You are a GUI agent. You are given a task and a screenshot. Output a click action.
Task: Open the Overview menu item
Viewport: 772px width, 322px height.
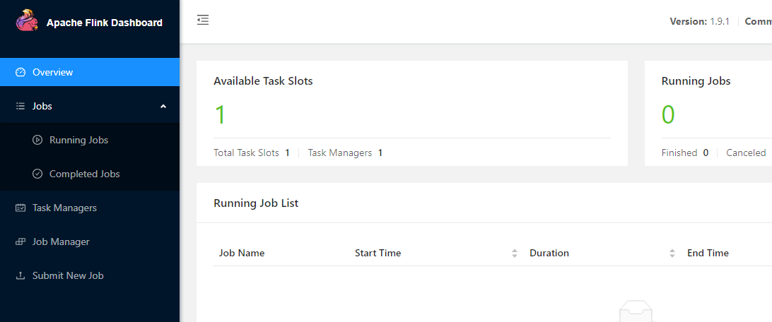53,72
